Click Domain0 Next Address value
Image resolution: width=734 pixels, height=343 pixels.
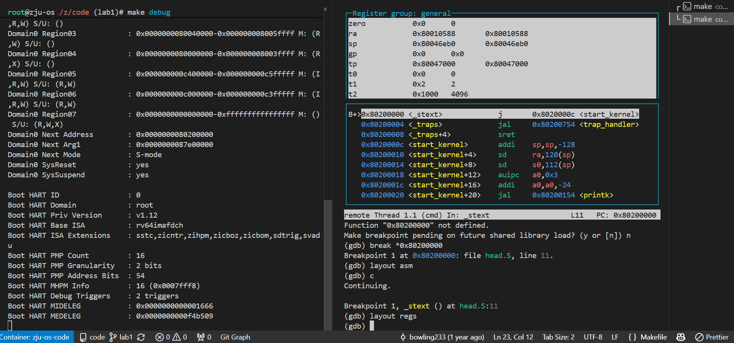175,135
